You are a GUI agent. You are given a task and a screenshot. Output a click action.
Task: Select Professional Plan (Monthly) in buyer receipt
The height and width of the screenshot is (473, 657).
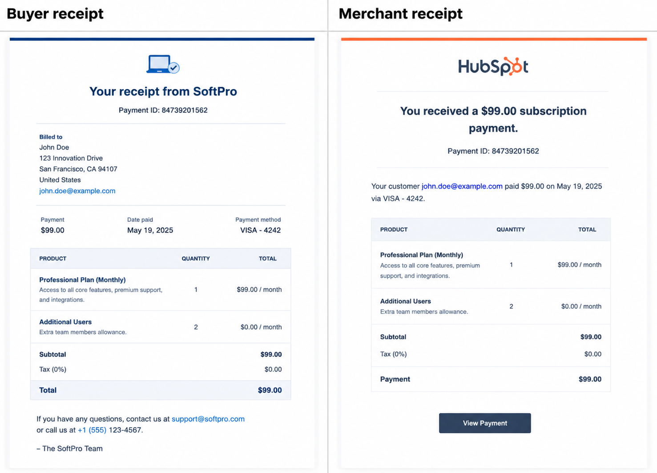tap(82, 280)
